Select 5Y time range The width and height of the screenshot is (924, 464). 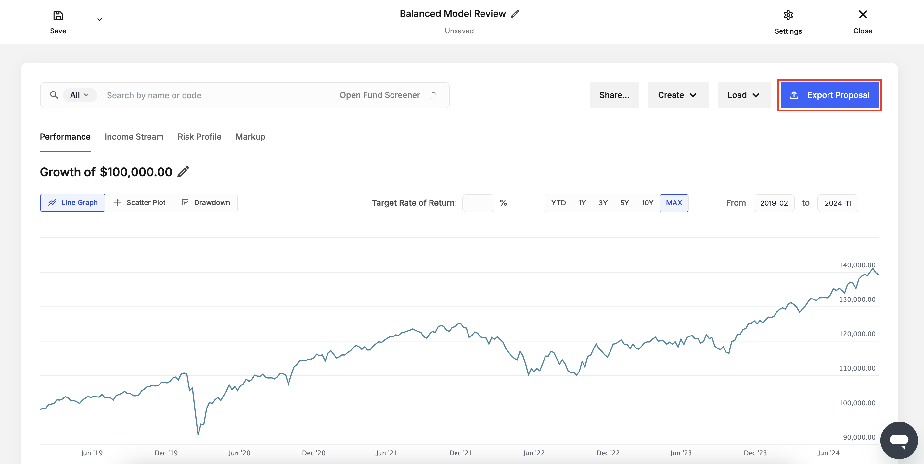[624, 203]
